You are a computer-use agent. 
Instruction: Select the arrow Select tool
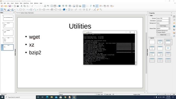pyautogui.click(x=2, y=10)
